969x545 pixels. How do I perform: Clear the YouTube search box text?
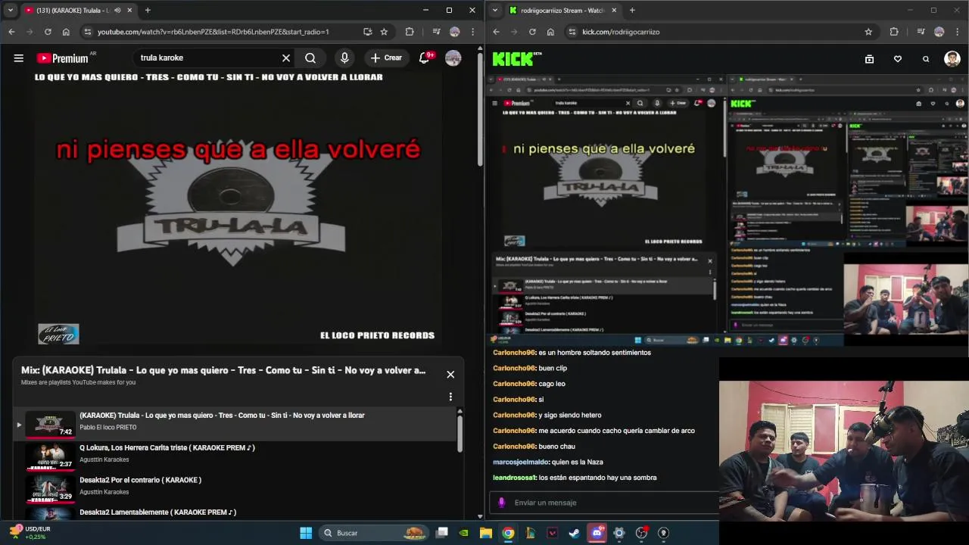pos(286,58)
